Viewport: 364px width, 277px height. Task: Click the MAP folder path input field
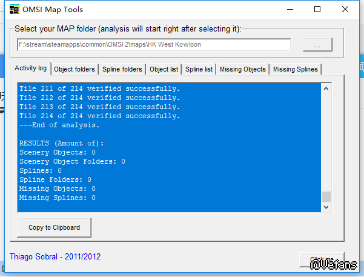(x=154, y=45)
